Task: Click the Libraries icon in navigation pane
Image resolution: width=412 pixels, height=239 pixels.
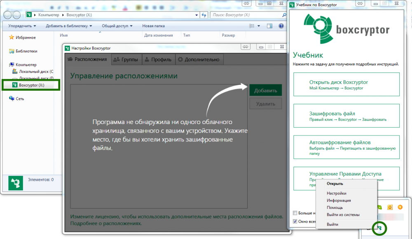Action: [x=11, y=51]
